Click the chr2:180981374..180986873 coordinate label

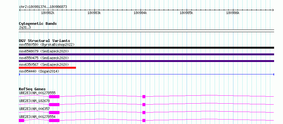pyautogui.click(x=43, y=7)
